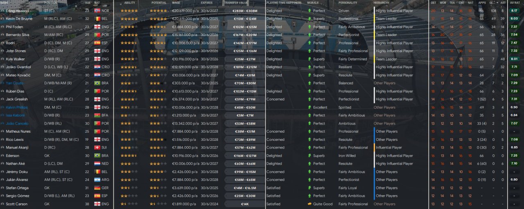This screenshot has height=209, width=524.
Task: Click the Portugal flag in Bernardo Silva's row
Action: (97, 35)
